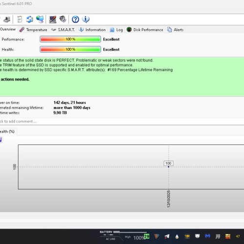Switch to the Temperature tab
The width and height of the screenshot is (244, 244).
pos(33,30)
